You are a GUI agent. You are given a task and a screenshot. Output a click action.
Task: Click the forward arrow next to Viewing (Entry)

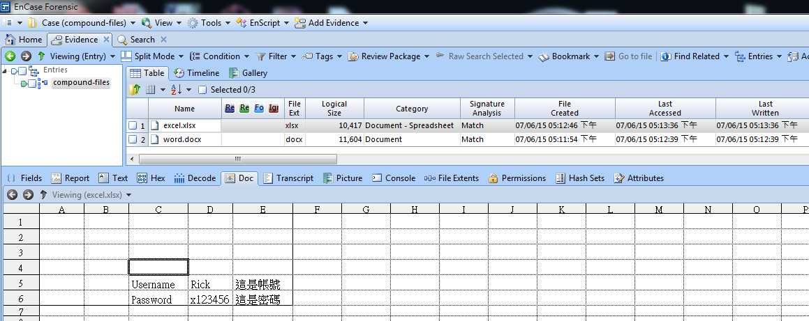(26, 56)
